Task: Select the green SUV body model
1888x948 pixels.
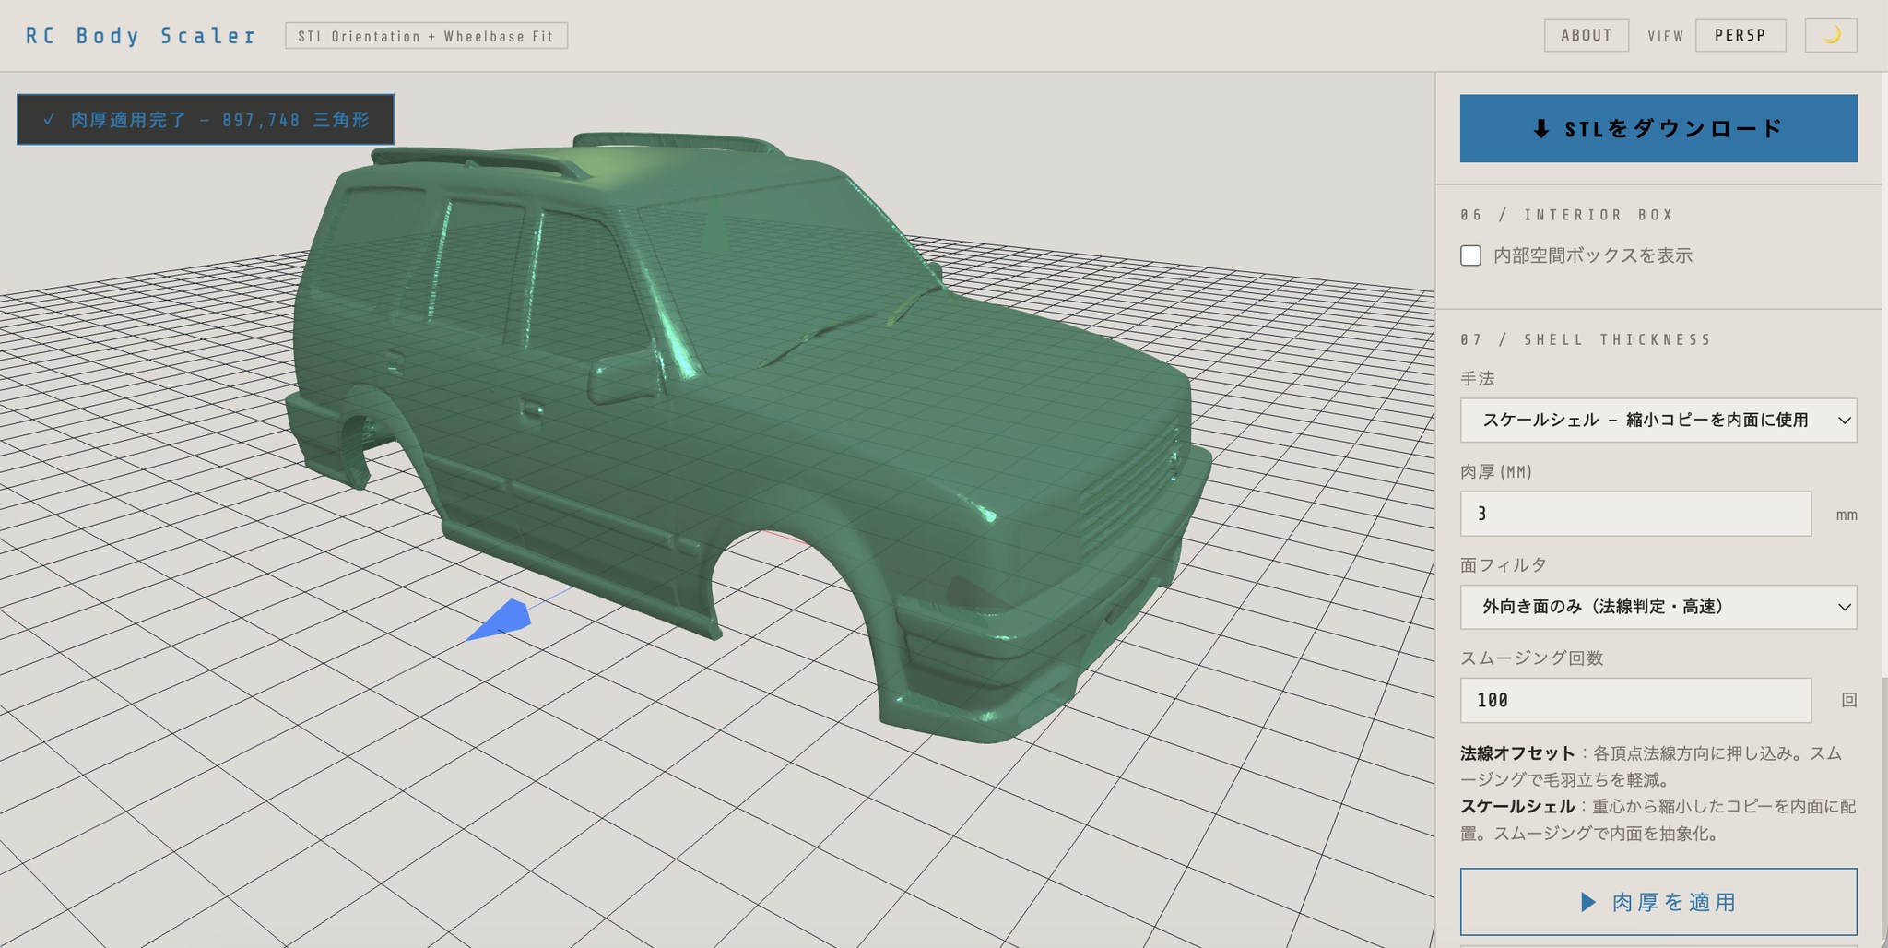Action: click(x=737, y=415)
